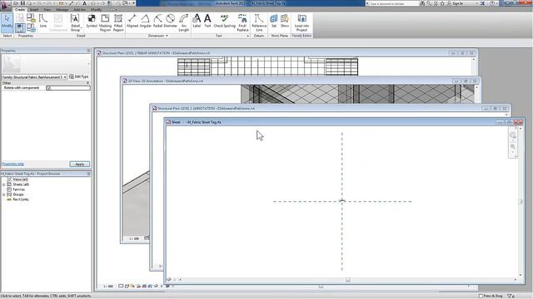Click the search keyword input field
This screenshot has height=299, width=533.
pos(393,3)
